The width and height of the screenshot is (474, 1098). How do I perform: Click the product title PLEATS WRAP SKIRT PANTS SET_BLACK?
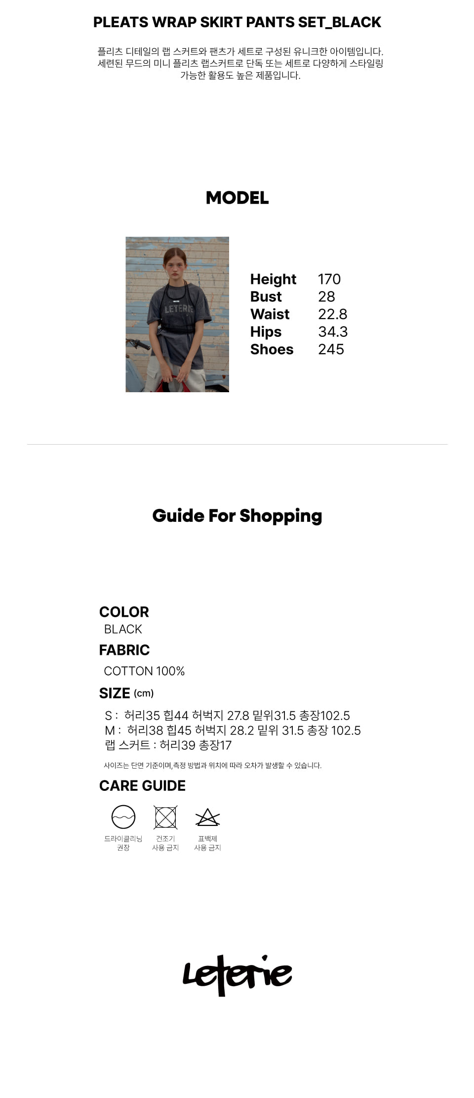(x=237, y=22)
